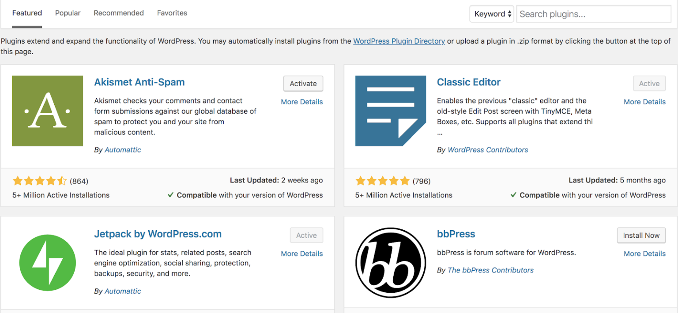Click the Automattic author link under Jetpack
The image size is (678, 313).
coord(122,291)
